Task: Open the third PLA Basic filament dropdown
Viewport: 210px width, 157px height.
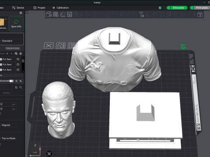Action: pos(7,70)
